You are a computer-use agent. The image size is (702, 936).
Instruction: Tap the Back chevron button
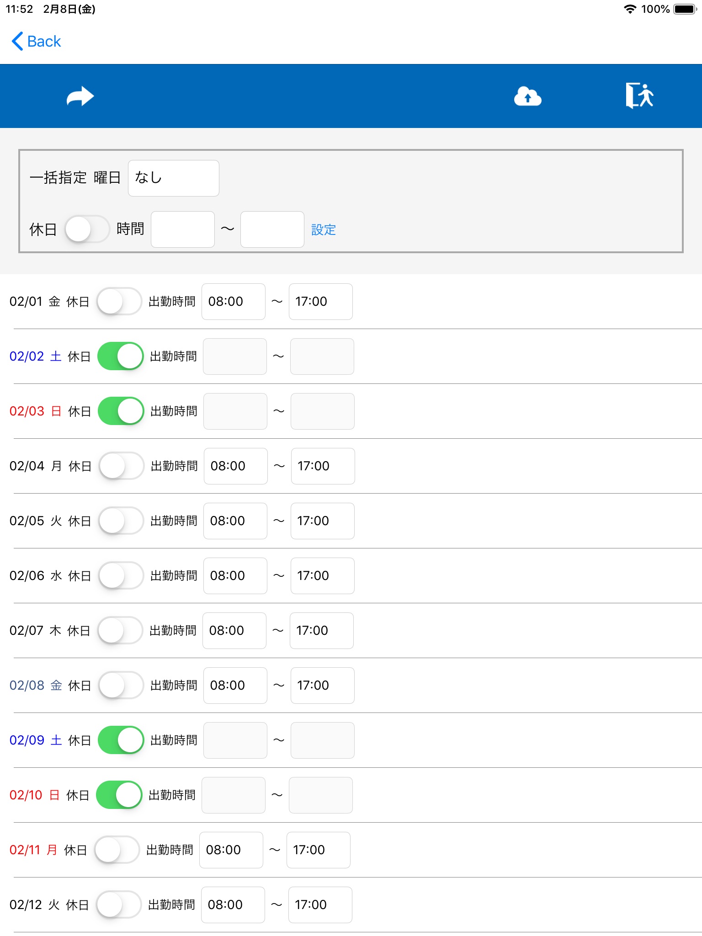tap(36, 42)
